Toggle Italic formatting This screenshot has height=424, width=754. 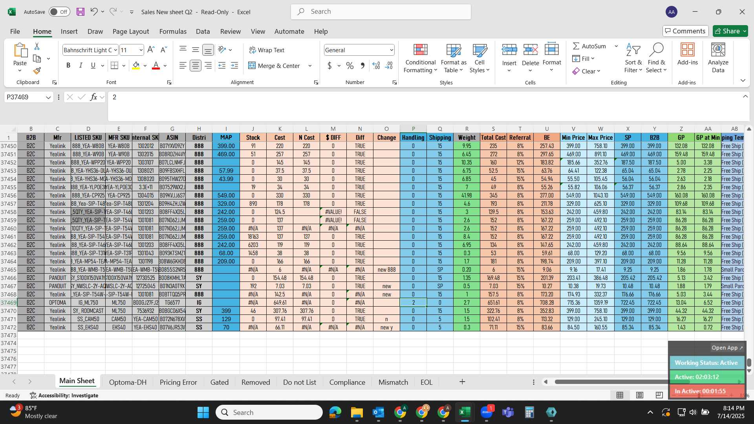[x=81, y=66]
